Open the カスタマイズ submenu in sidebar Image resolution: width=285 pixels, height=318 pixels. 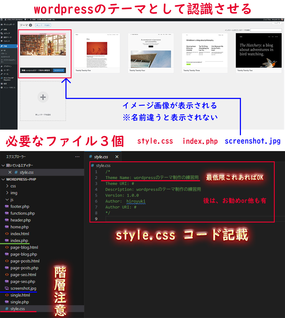tap(5, 57)
